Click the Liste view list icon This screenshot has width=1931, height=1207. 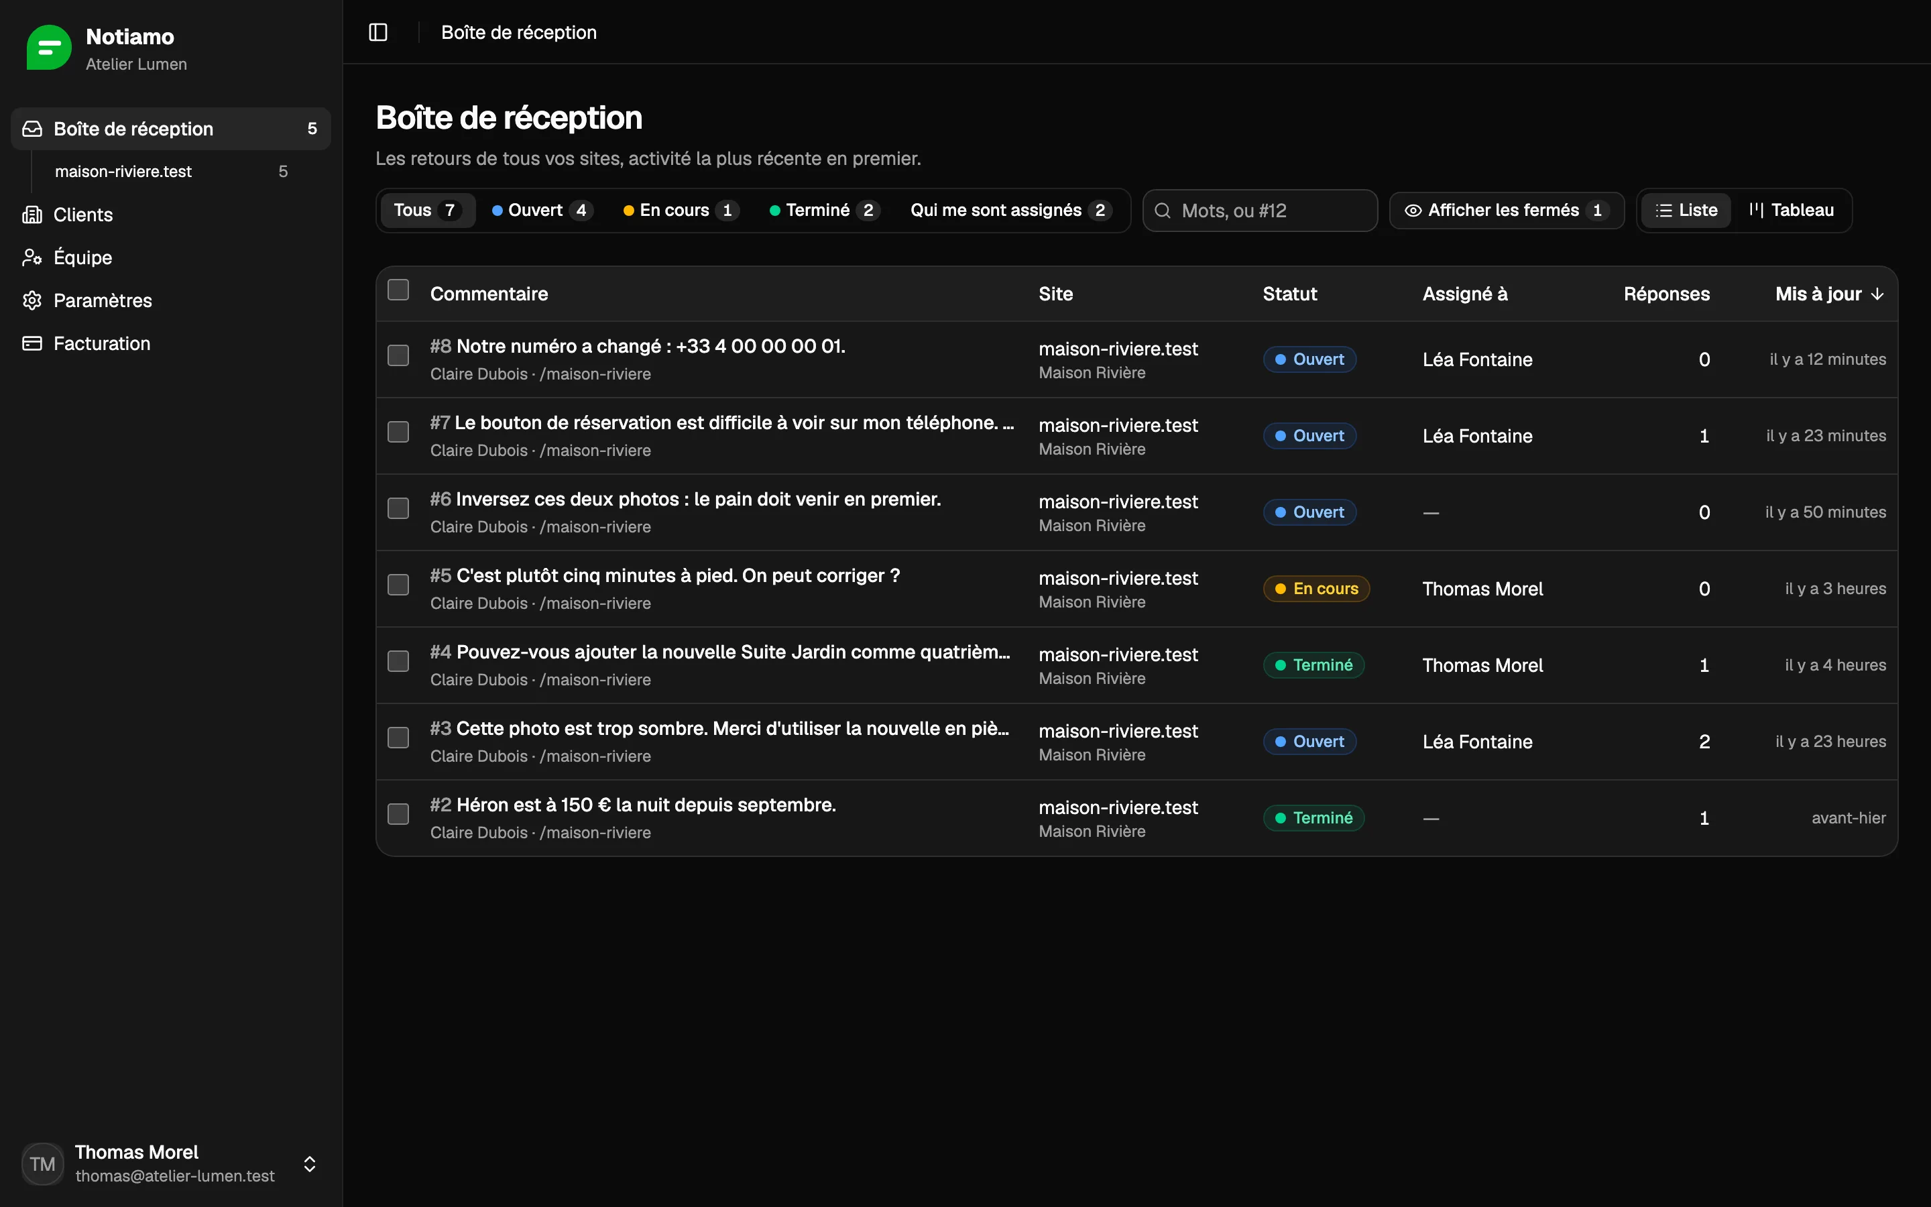click(x=1663, y=211)
